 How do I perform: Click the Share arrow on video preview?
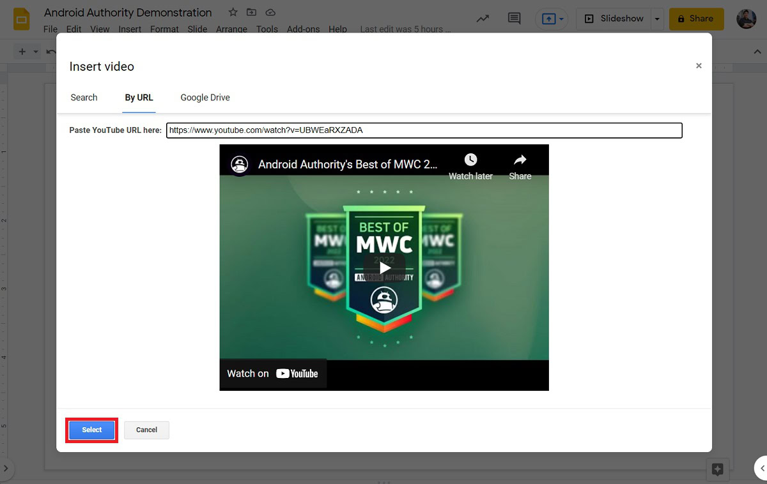pos(520,160)
